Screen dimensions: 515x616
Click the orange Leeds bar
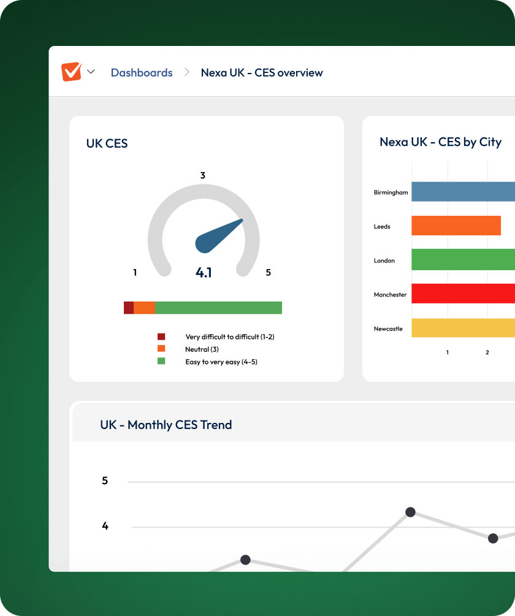click(456, 226)
